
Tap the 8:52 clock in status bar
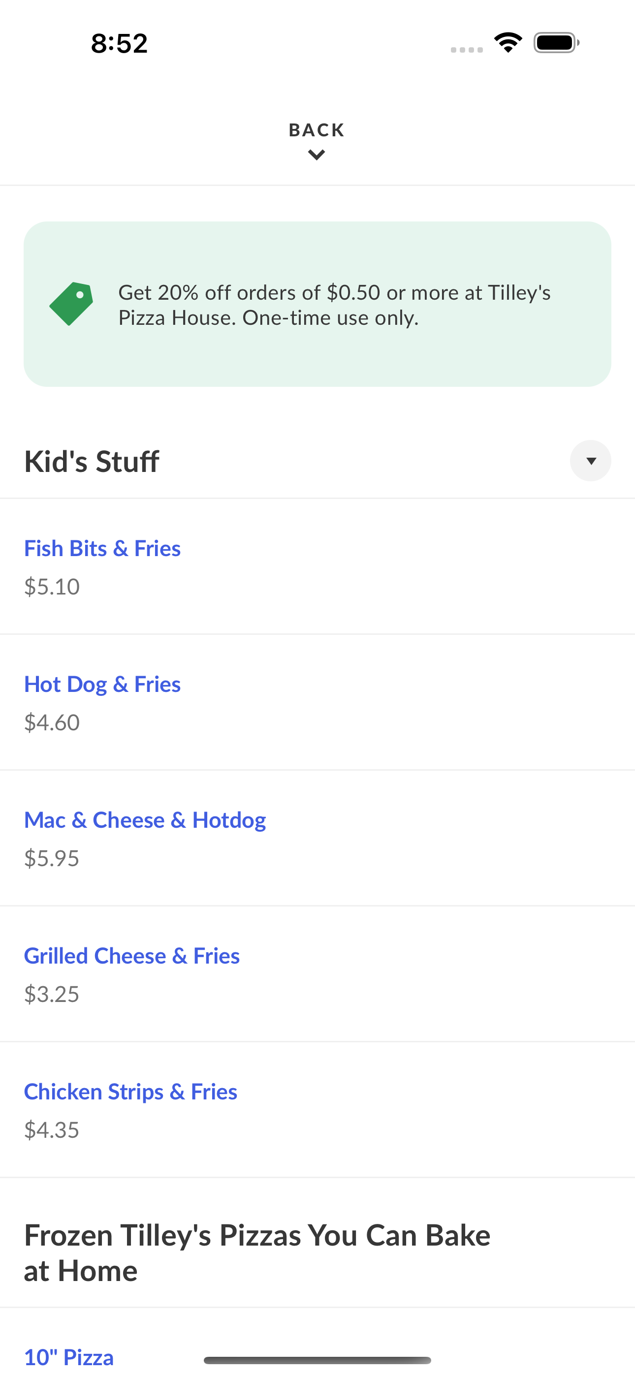pos(119,43)
